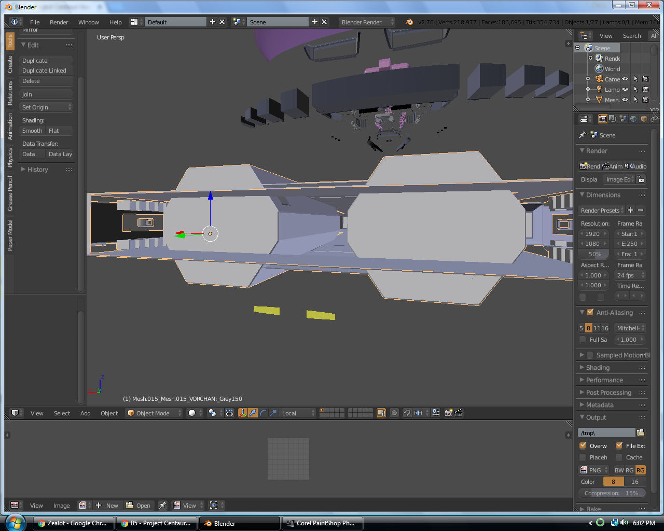Select the rotate manipulator arc icon

(263, 413)
